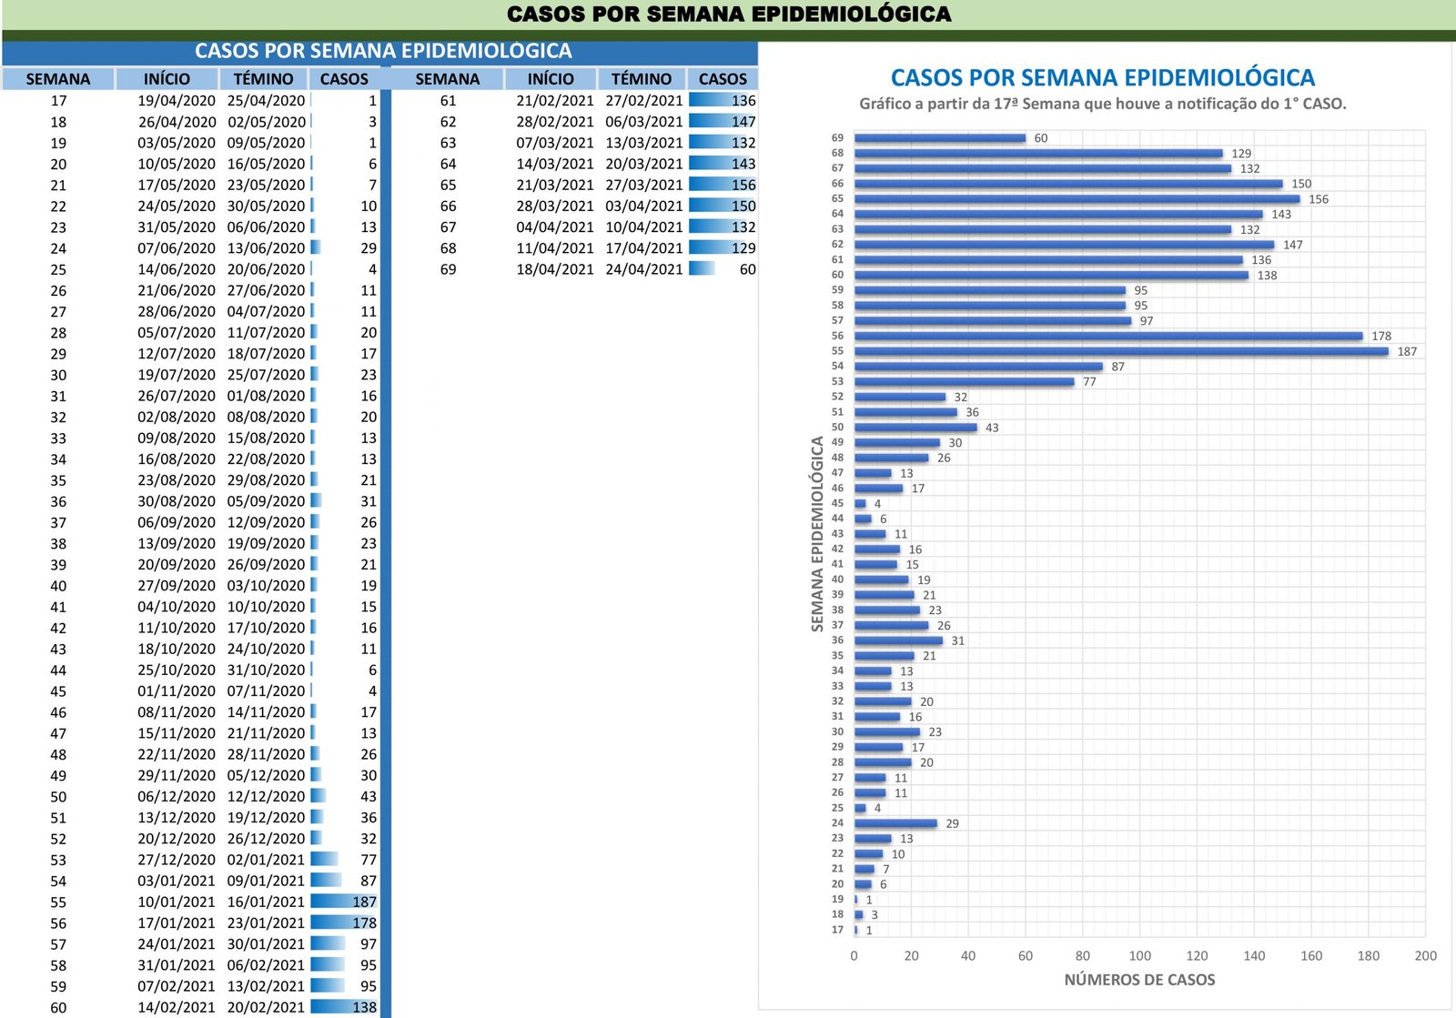Click the chart subtitle starting with 'Gráfico a partir'
This screenshot has width=1456, height=1018.
1102,104
